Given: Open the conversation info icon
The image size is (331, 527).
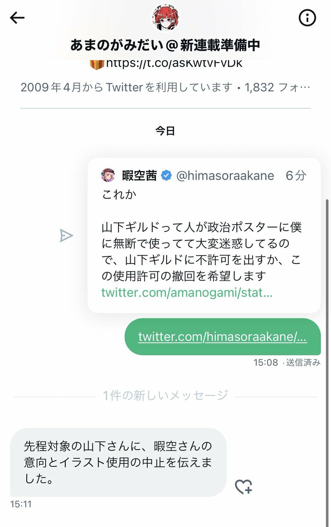Looking at the screenshot, I should [x=307, y=18].
